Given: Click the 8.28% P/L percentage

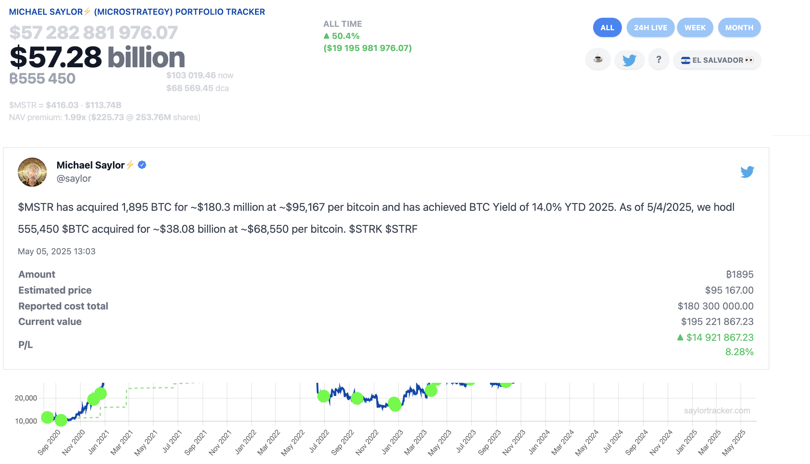Looking at the screenshot, I should point(739,352).
